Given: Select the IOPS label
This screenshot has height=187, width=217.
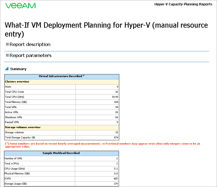Looking at the screenshot, I should coord(8,179).
